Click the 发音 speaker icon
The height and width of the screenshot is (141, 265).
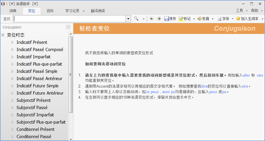point(200,19)
